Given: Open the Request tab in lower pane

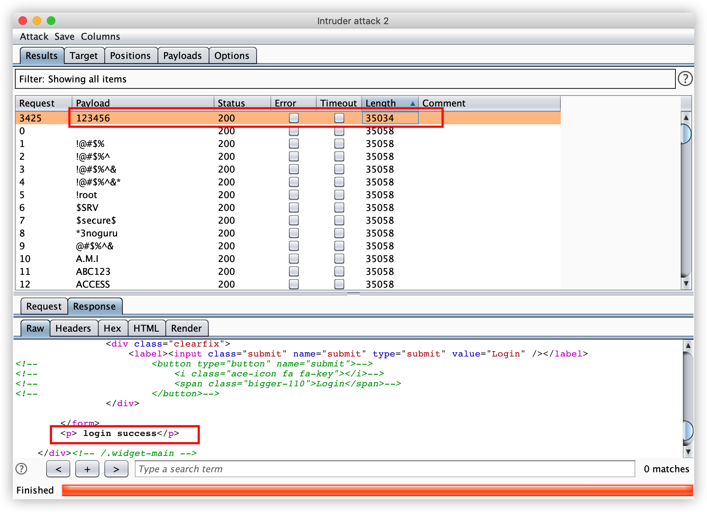Looking at the screenshot, I should 44,306.
